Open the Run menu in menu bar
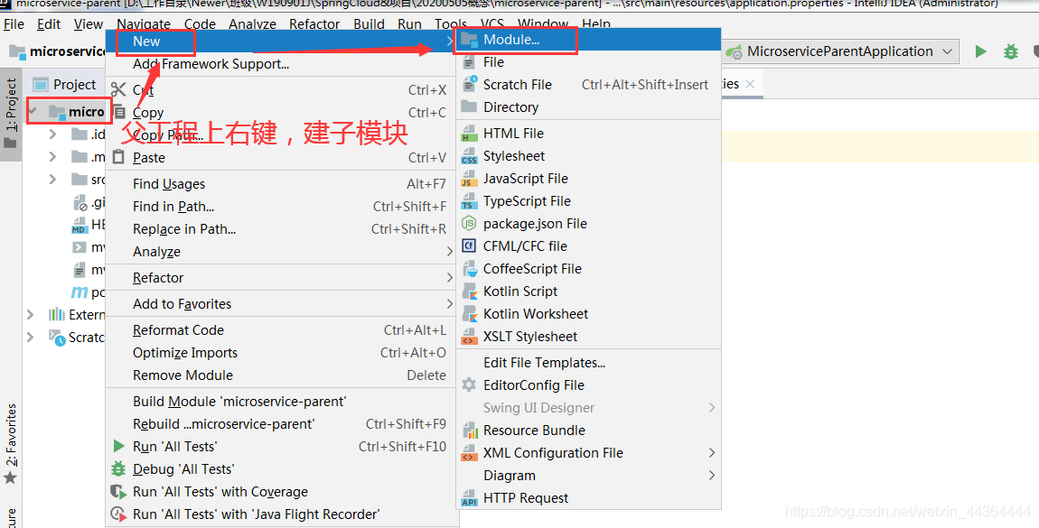The image size is (1039, 528). [409, 24]
